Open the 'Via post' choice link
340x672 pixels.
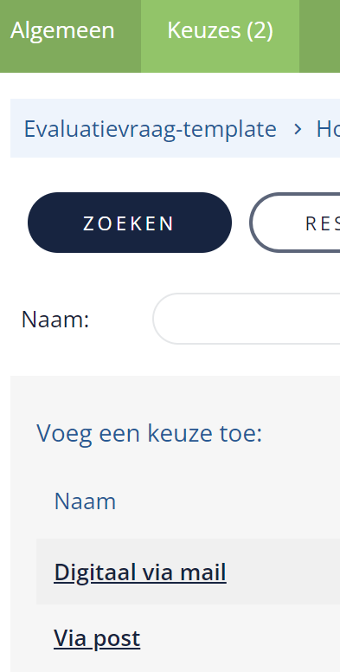[x=97, y=638]
